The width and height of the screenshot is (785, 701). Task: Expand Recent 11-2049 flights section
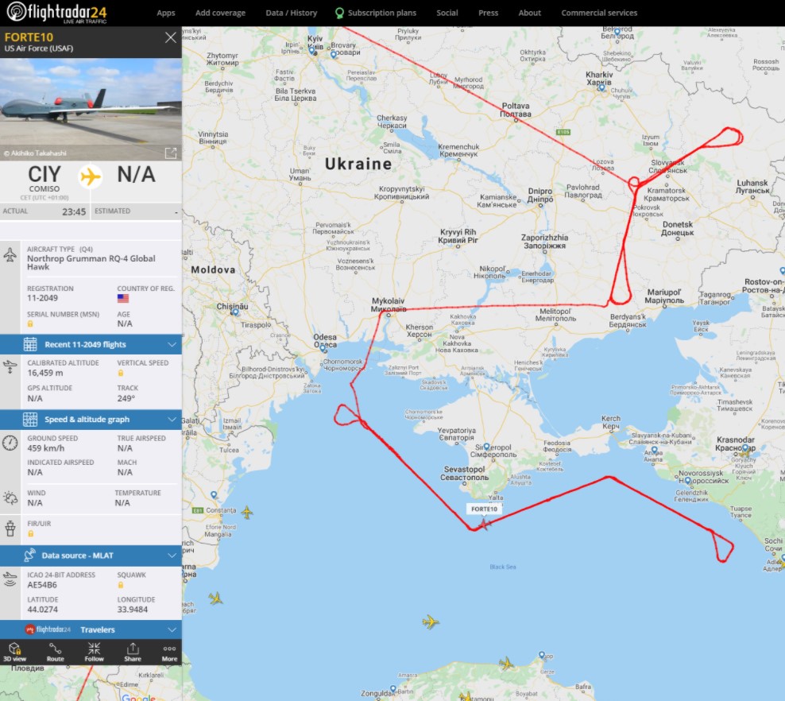point(91,344)
